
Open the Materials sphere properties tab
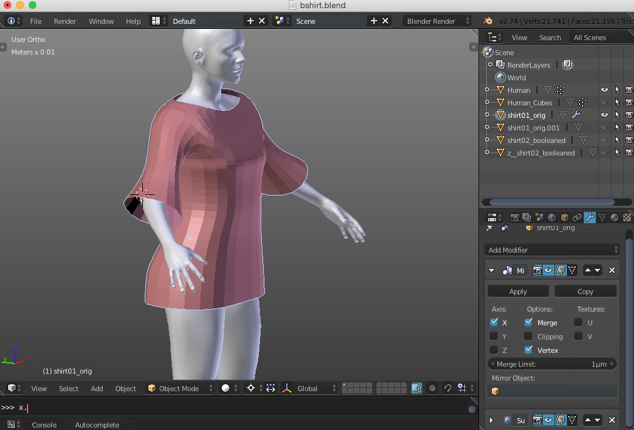615,218
